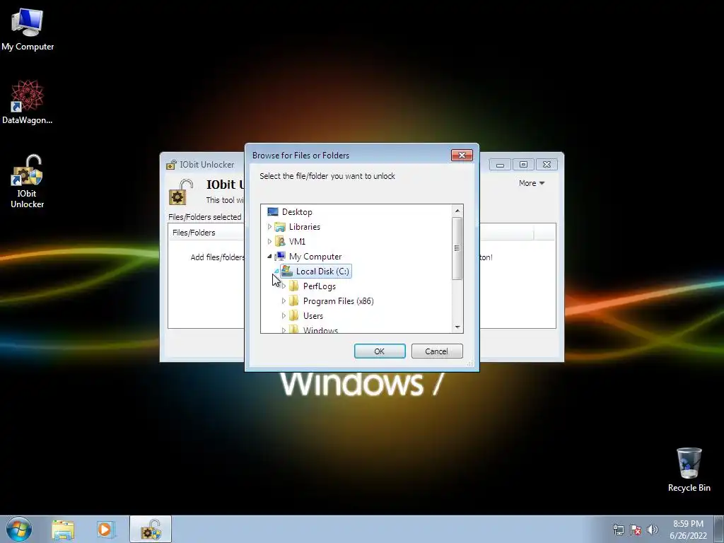Screen dimensions: 724x543
Task: Open the More dropdown in IObit Unlocker
Action: pos(532,183)
